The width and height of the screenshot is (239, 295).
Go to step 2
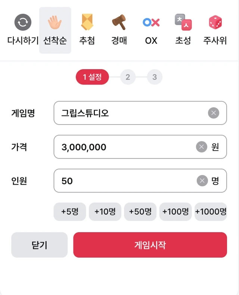pyautogui.click(x=128, y=77)
